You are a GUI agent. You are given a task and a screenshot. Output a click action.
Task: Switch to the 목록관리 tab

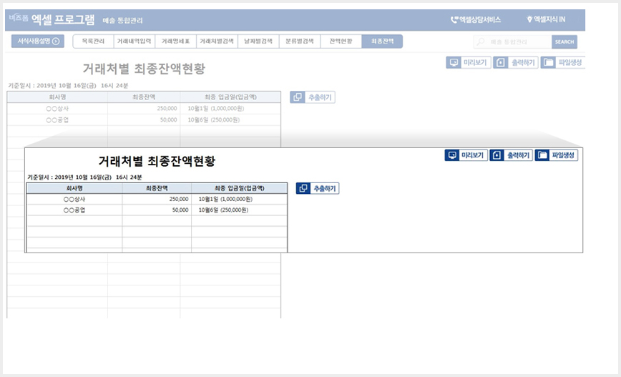tap(93, 41)
